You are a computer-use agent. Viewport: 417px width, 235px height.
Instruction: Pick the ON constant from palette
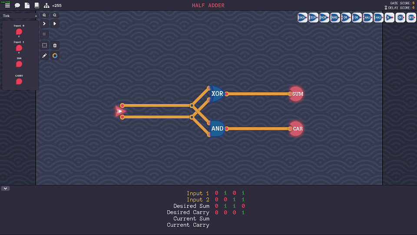(x=400, y=18)
